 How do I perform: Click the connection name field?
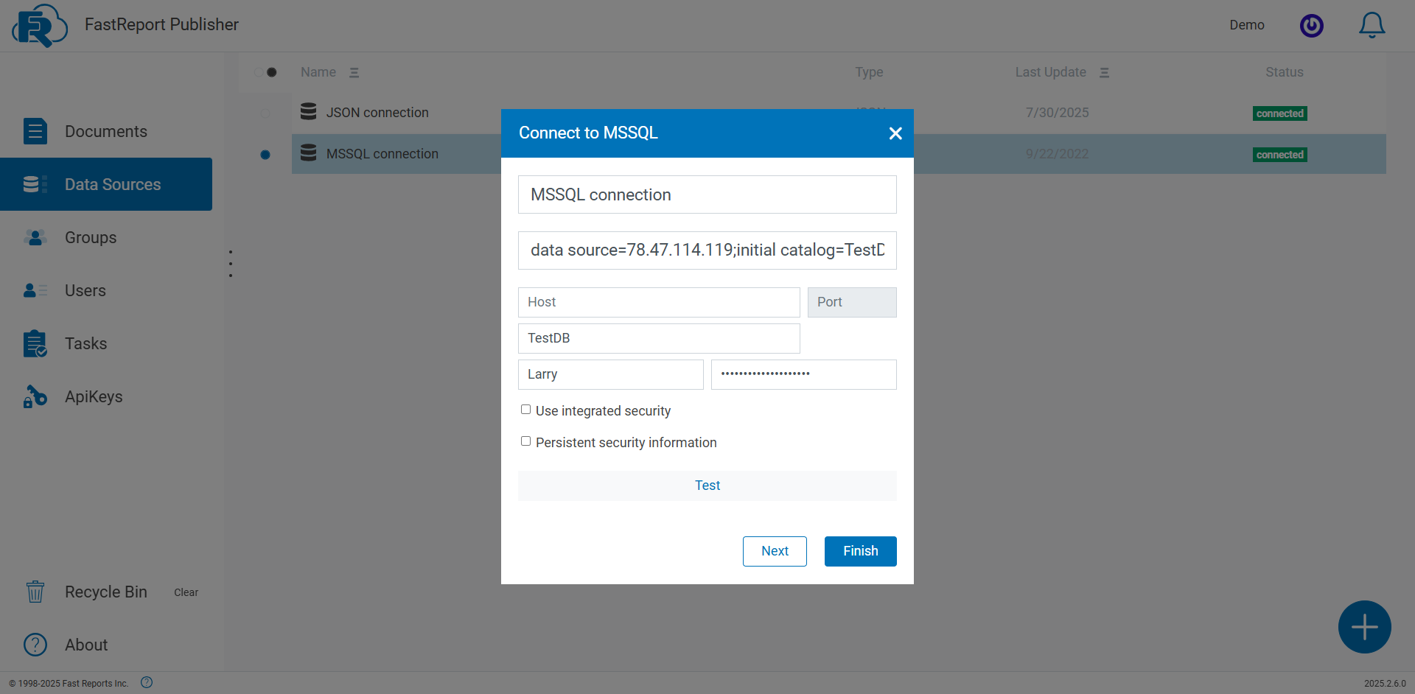point(707,194)
